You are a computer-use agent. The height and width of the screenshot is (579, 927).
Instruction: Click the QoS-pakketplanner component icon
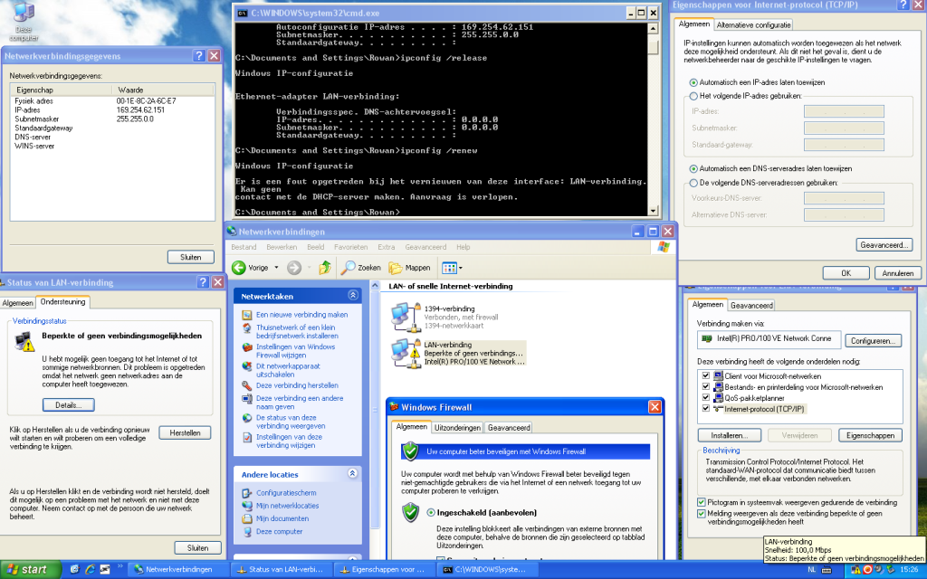click(x=718, y=398)
